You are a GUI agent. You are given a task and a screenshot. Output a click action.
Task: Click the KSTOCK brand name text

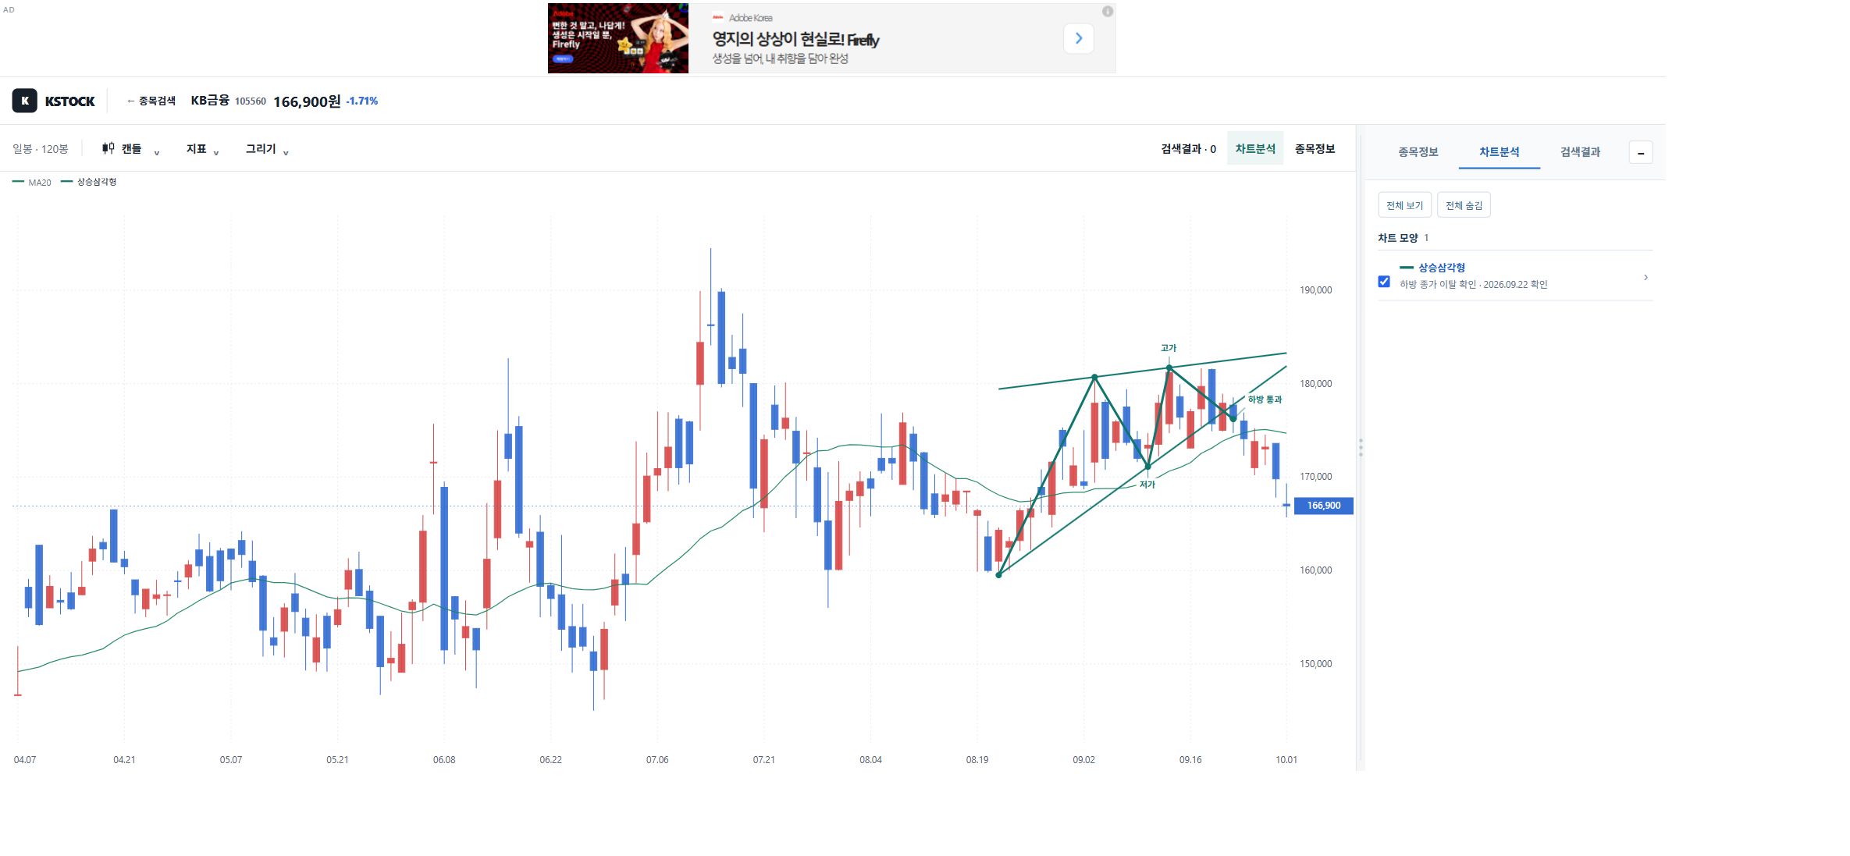point(69,101)
